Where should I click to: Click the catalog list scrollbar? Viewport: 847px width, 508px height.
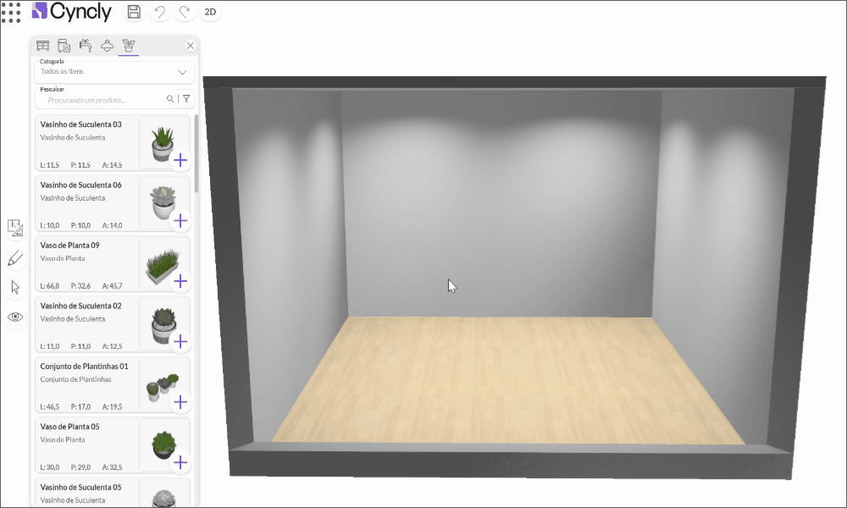[197, 153]
